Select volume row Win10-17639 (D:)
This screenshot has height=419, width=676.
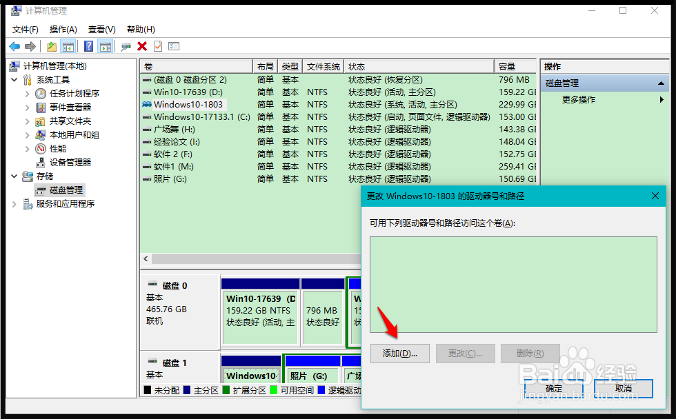click(339, 92)
